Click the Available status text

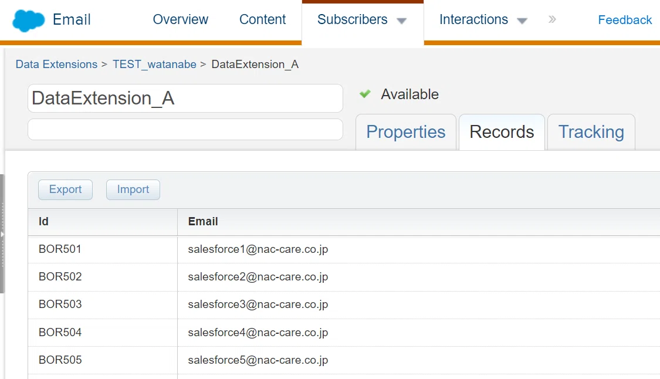409,94
